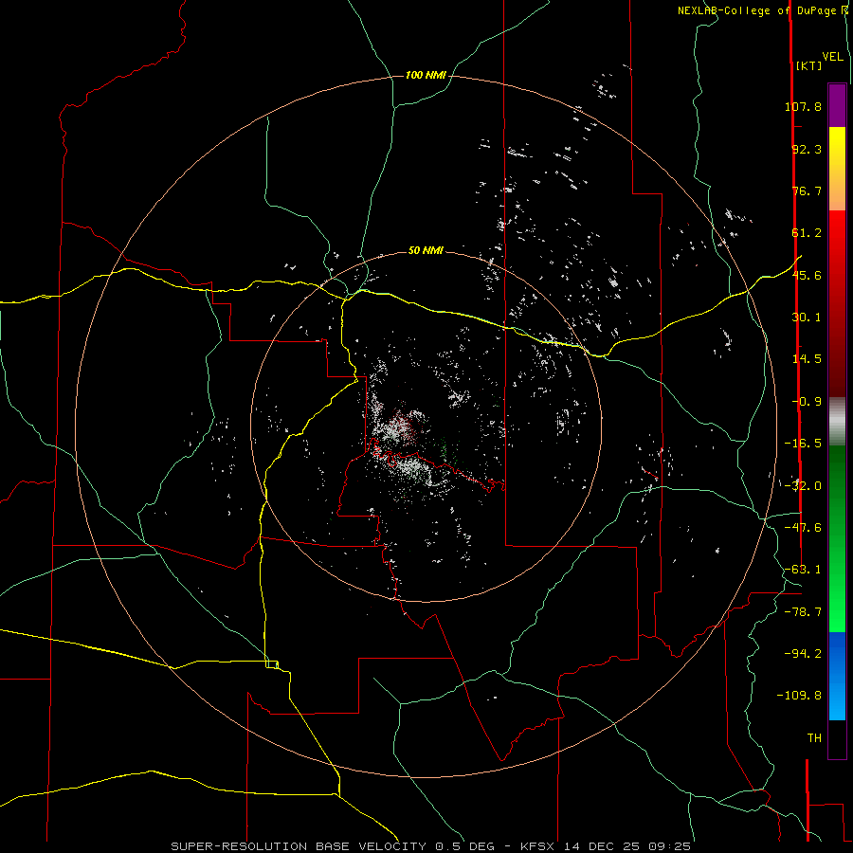
Task: Click the 61.2 legend value
Action: 807,233
